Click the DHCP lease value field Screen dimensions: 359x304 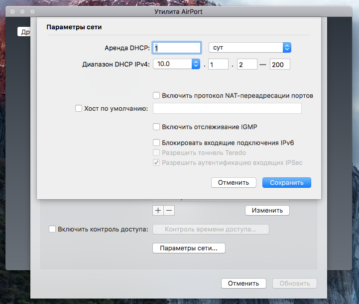pyautogui.click(x=177, y=48)
